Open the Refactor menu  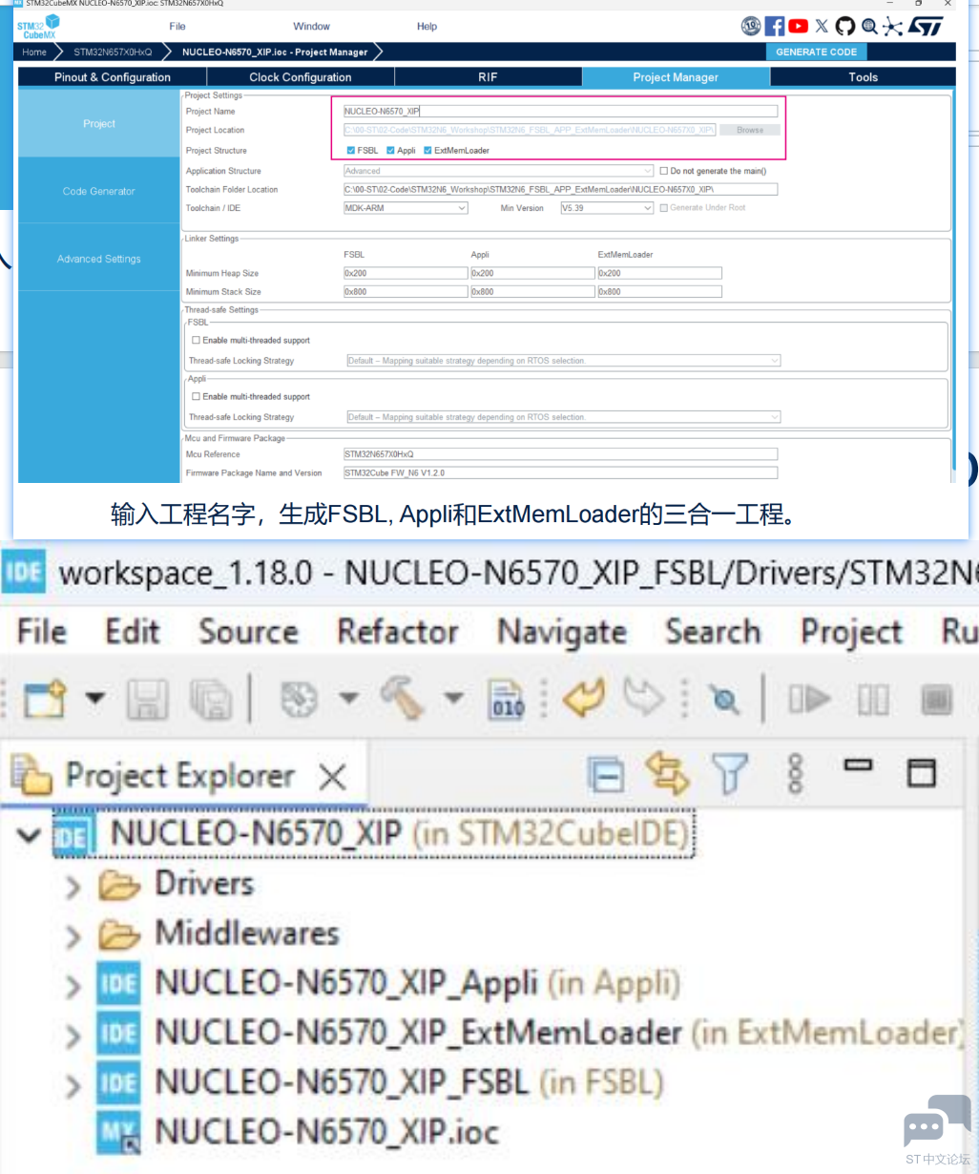398,632
